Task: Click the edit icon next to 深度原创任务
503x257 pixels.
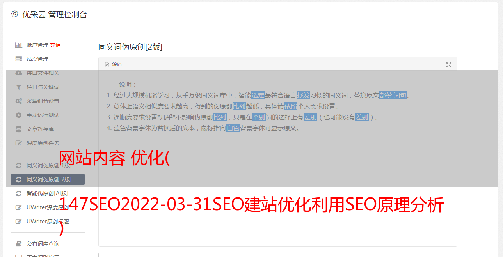Action: [x=18, y=143]
